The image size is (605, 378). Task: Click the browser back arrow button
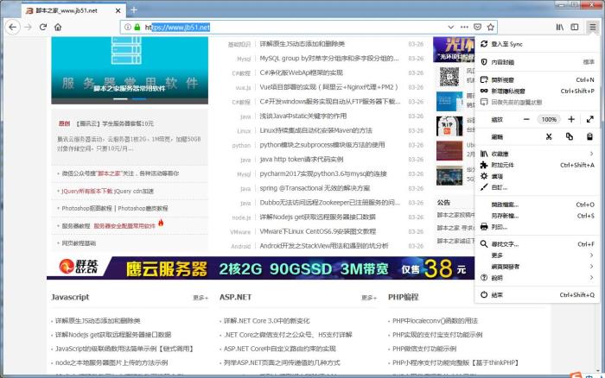[12, 27]
